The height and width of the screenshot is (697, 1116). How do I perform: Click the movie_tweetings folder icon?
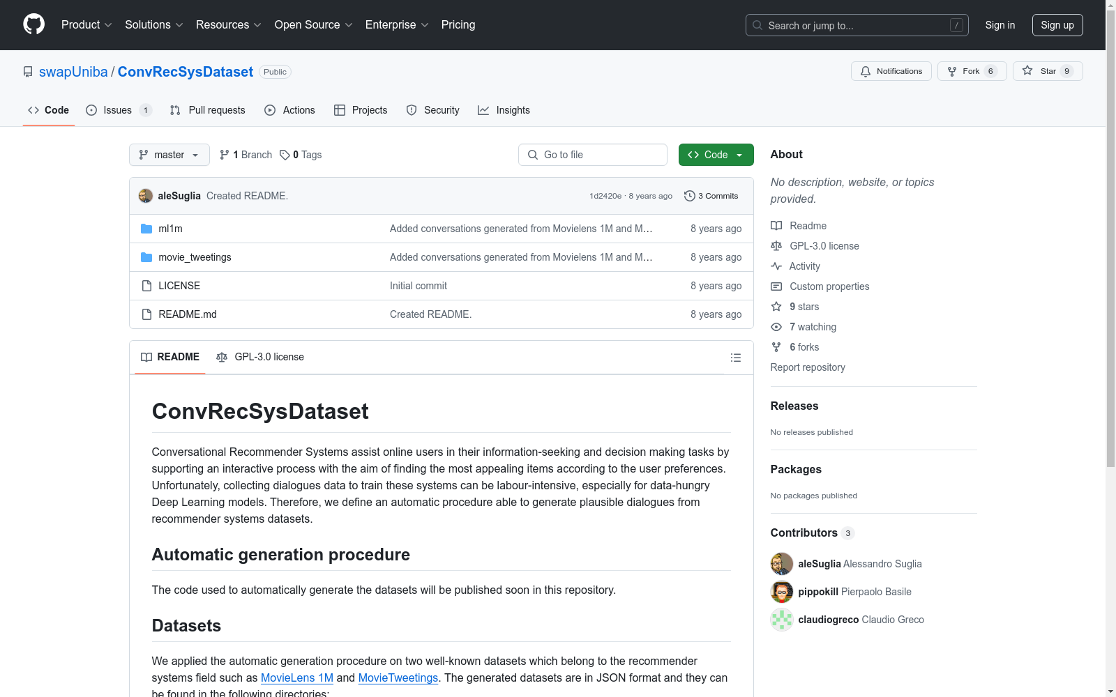tap(146, 257)
